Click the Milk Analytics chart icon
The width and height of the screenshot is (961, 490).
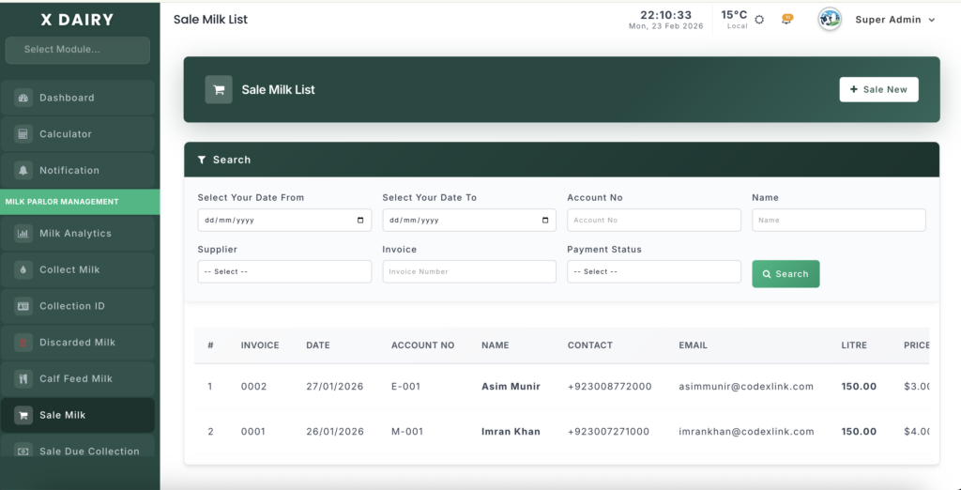tap(23, 234)
